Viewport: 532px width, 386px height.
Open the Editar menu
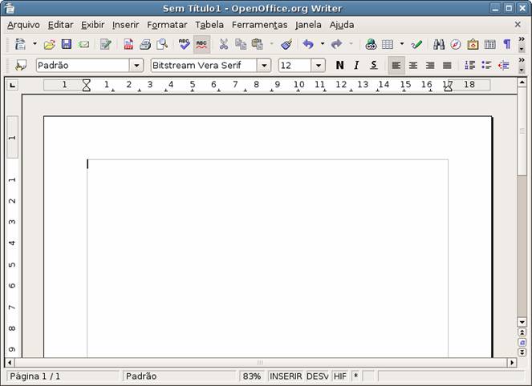point(60,25)
